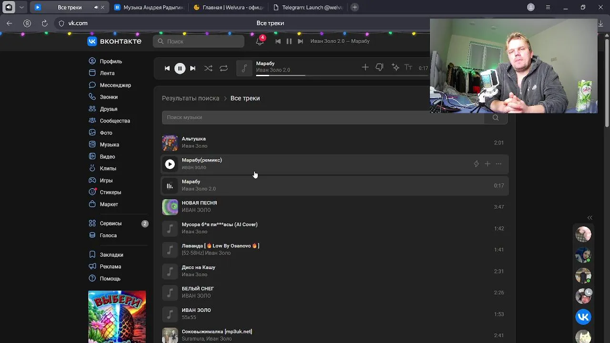Screen dimensions: 610x343
Task: Click the ВЫБЕРИ ad banner image
Action: click(117, 317)
